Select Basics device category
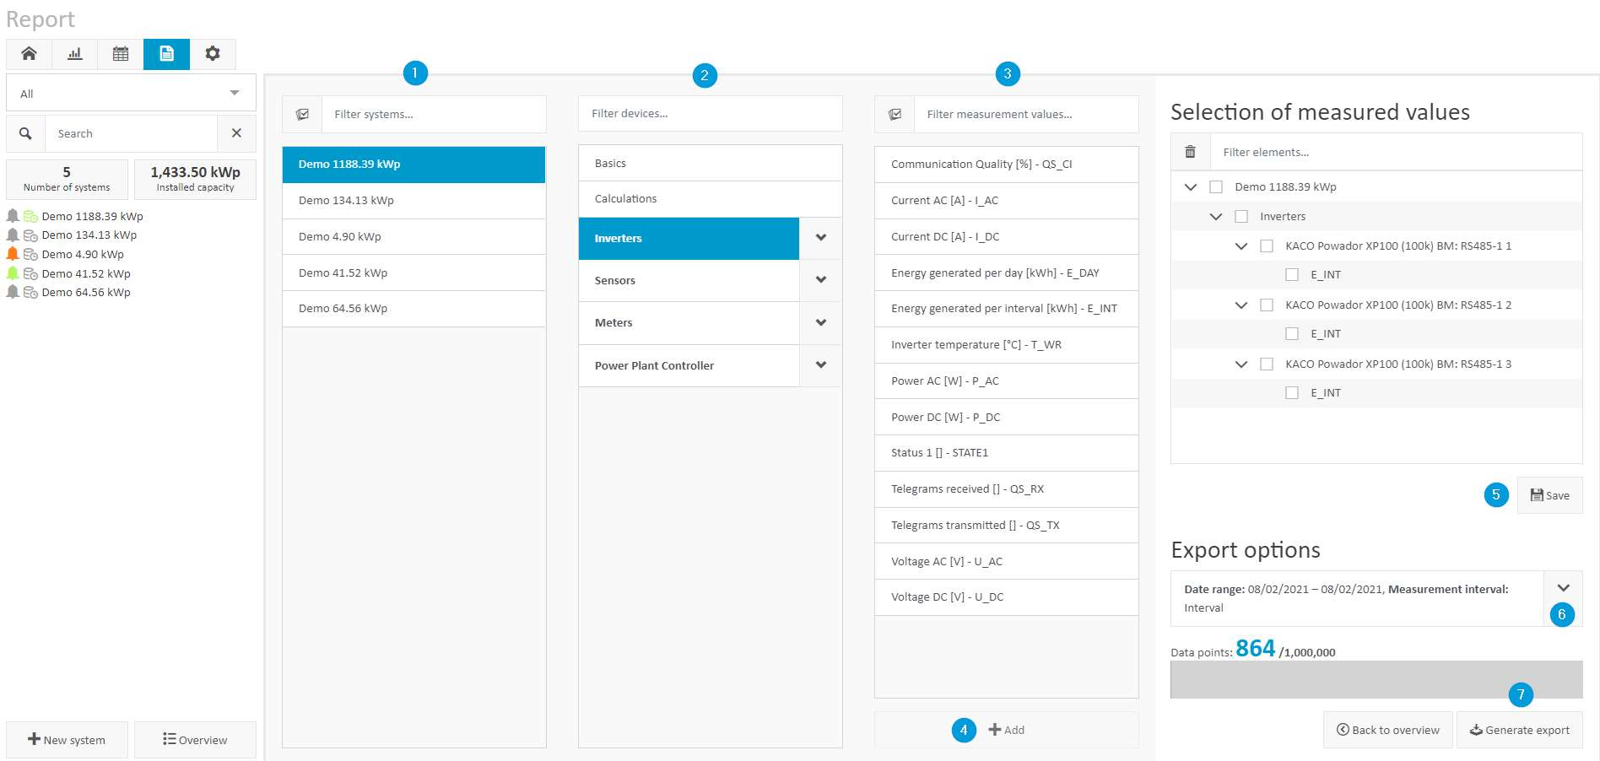The height and width of the screenshot is (761, 1600). tap(710, 163)
